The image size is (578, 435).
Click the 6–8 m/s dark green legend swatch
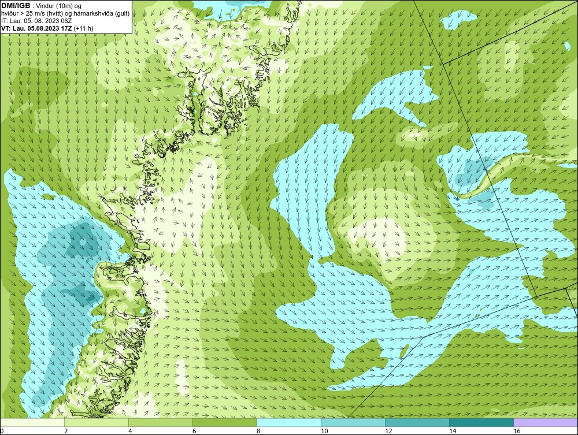pos(224,422)
